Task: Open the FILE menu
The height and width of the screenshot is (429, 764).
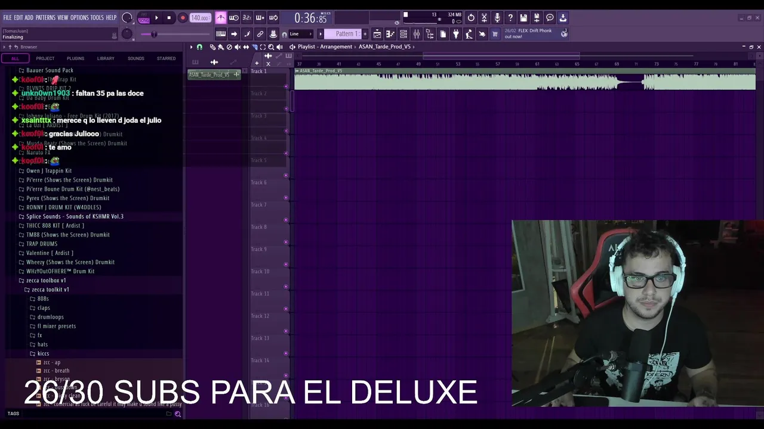Action: point(8,18)
